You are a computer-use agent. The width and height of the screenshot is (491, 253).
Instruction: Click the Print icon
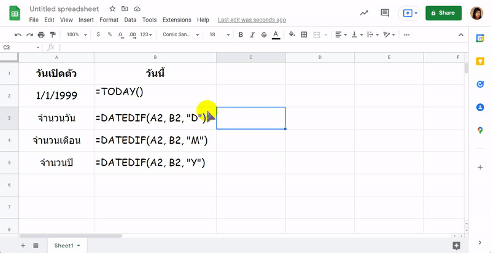(41, 35)
